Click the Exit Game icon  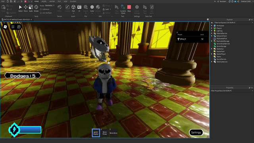(152, 7)
